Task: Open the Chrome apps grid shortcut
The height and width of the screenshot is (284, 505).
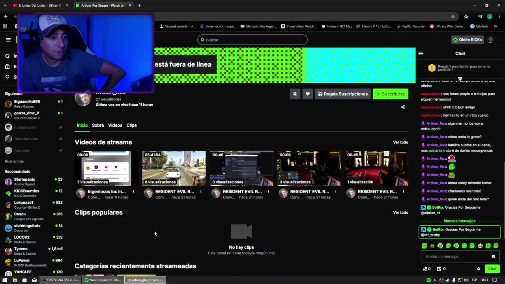Action: click(5, 26)
